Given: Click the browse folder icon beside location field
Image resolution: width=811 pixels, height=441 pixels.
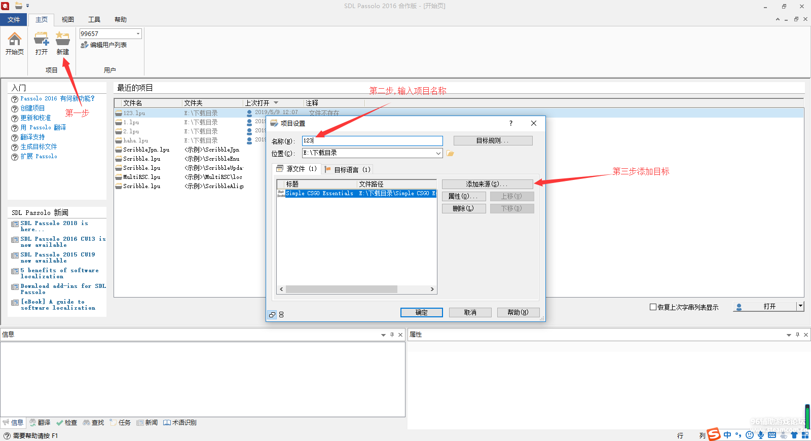Looking at the screenshot, I should click(x=450, y=153).
